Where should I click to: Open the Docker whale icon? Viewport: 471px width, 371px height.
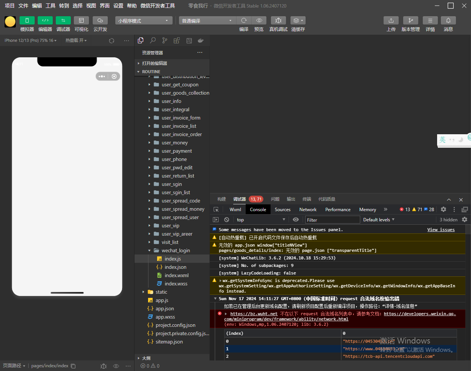click(x=201, y=40)
